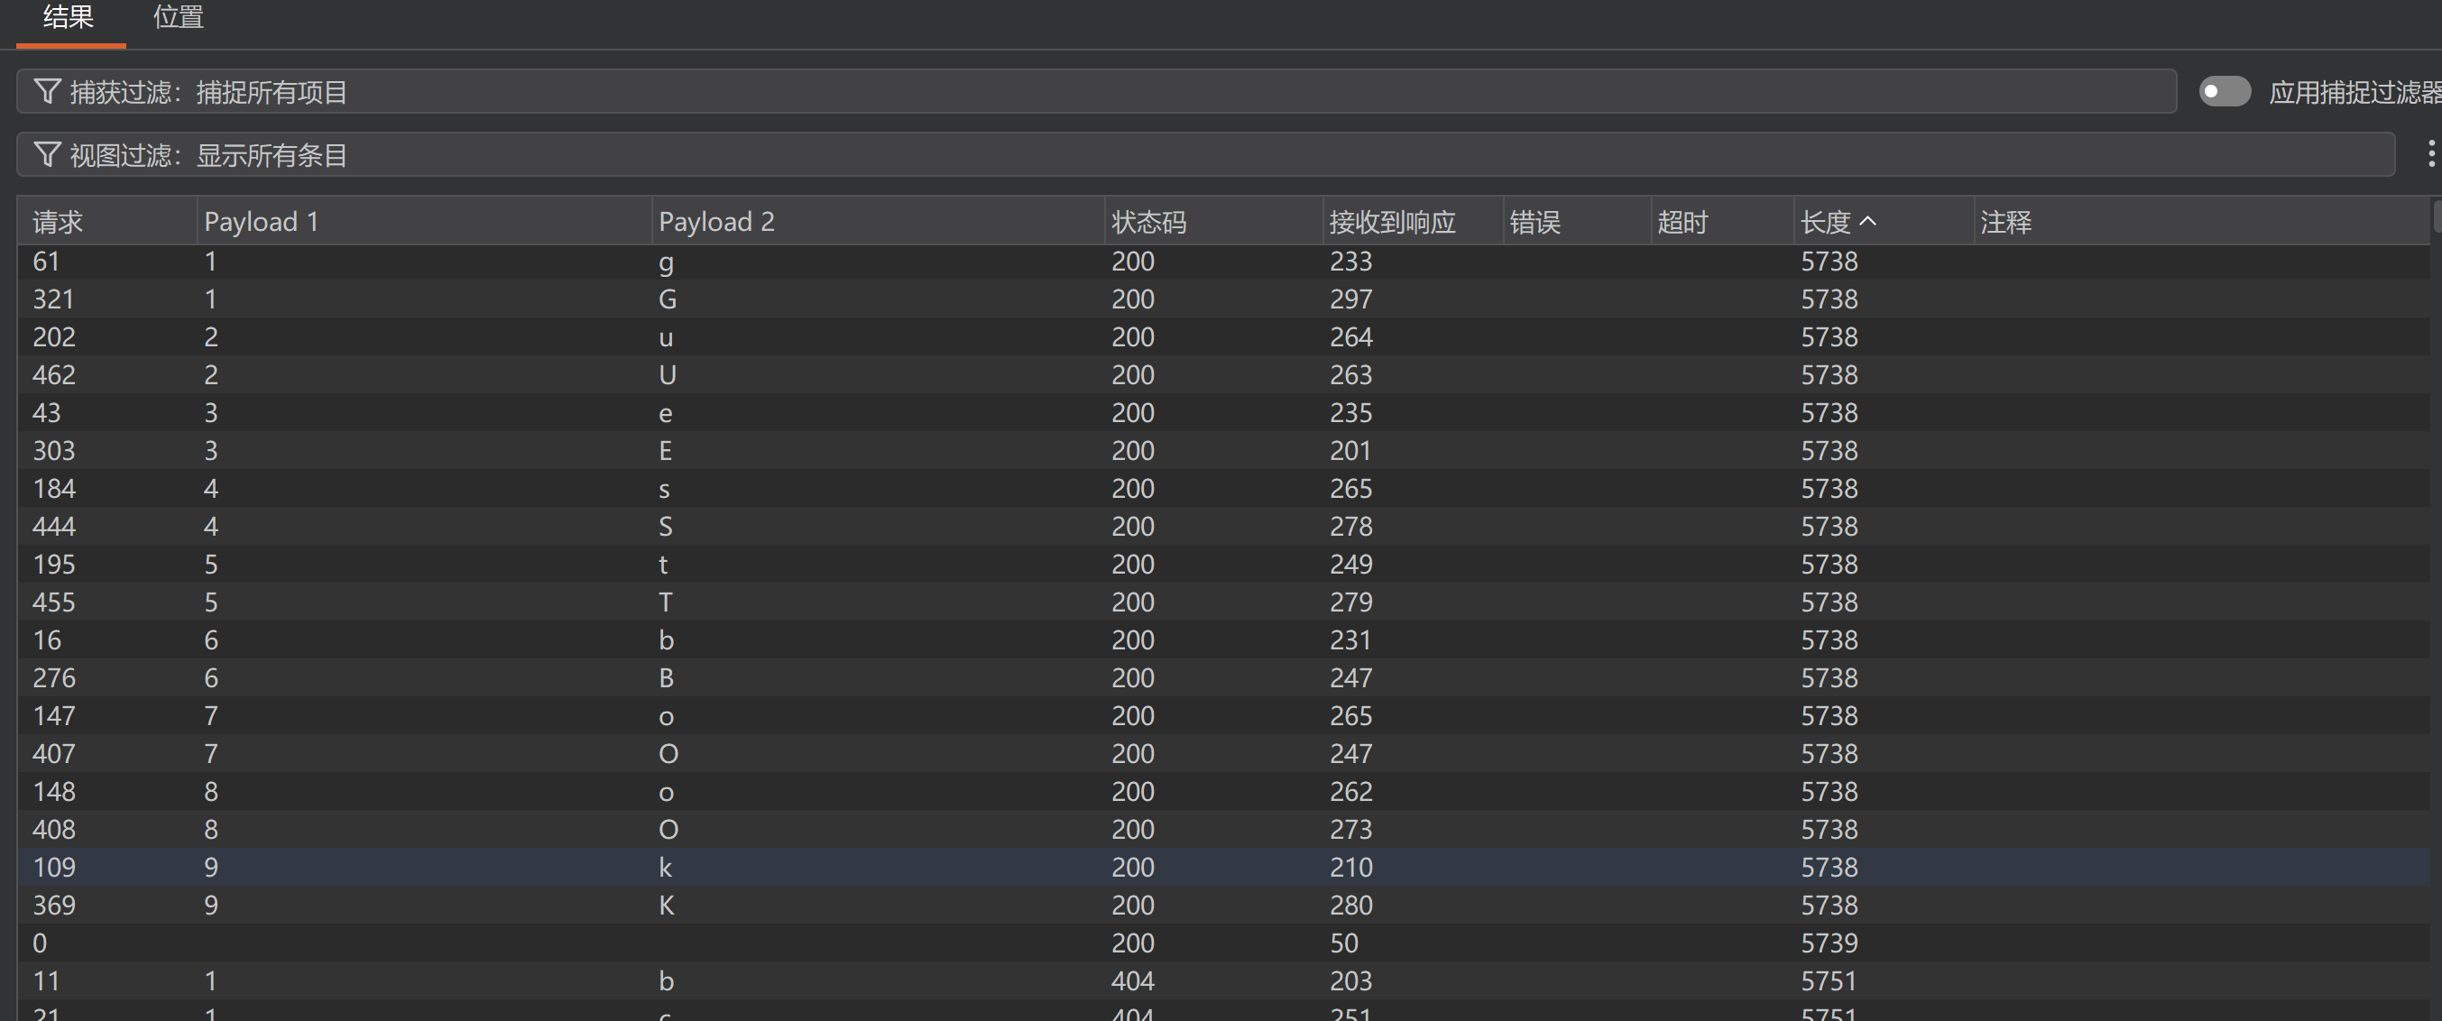Select request row 462
This screenshot has width=2442, height=1021.
point(1223,375)
